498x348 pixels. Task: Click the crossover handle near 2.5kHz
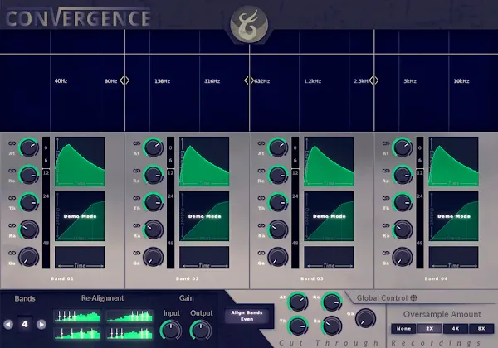tap(373, 80)
